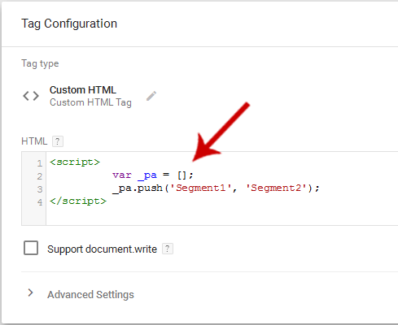Click on the 'Segment2' string in code
The width and height of the screenshot is (398, 325).
(276, 188)
